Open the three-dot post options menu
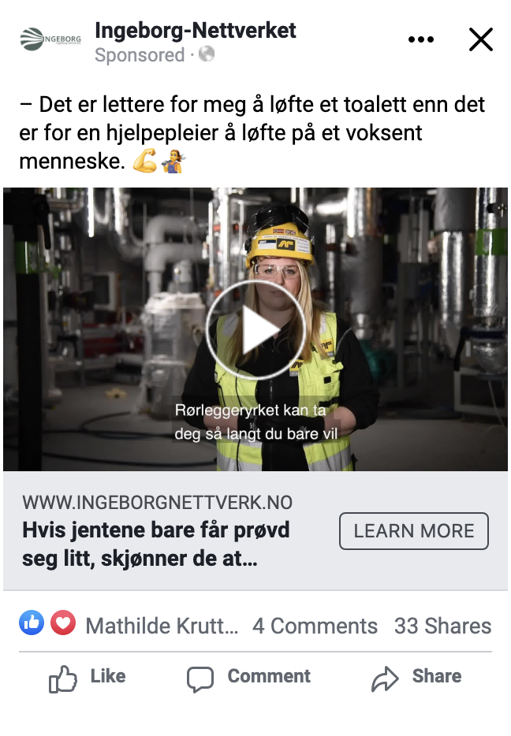This screenshot has height=736, width=511. pyautogui.click(x=421, y=39)
